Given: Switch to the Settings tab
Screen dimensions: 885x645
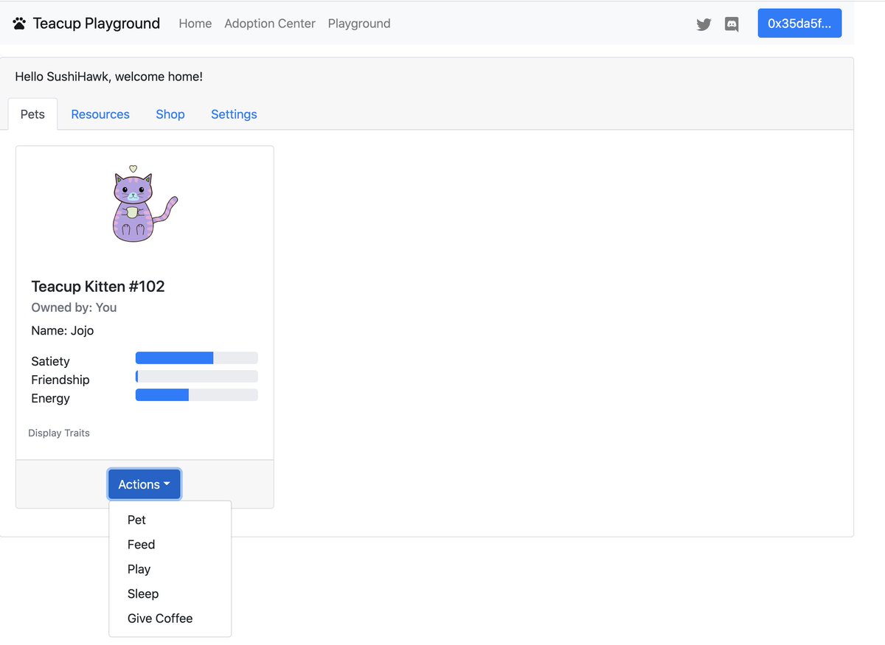Looking at the screenshot, I should (234, 114).
